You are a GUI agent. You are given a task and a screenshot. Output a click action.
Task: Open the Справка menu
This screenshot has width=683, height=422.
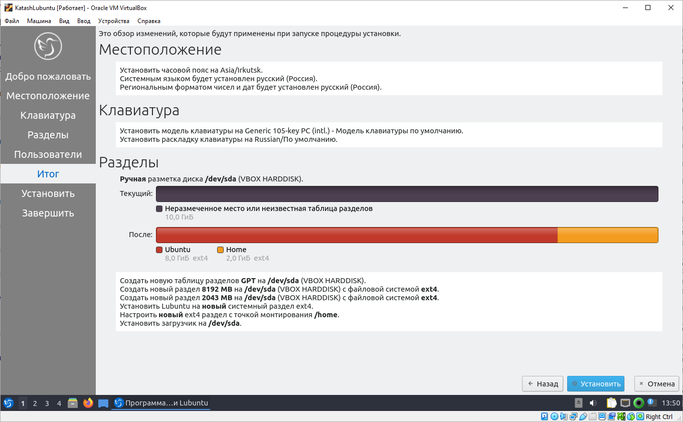(148, 21)
